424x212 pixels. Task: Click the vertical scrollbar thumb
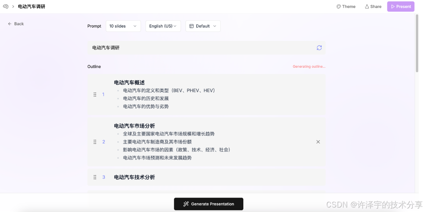(417, 43)
